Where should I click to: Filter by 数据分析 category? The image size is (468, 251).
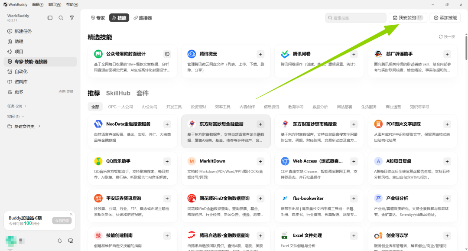tap(320, 107)
